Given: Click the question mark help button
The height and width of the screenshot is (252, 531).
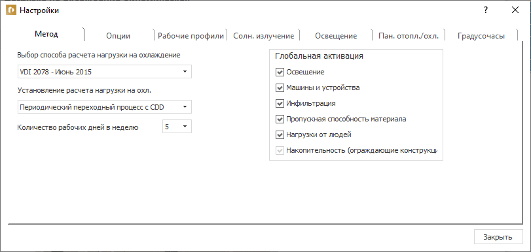Looking at the screenshot, I should point(486,10).
